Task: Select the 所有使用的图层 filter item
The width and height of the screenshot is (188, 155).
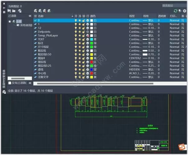Action: pos(25,25)
